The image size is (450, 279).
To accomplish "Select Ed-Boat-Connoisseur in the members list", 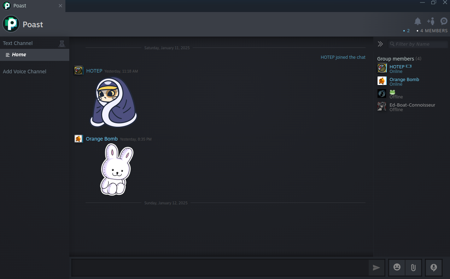I will [412, 105].
